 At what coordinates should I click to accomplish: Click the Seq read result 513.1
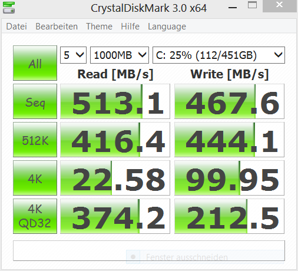point(115,101)
